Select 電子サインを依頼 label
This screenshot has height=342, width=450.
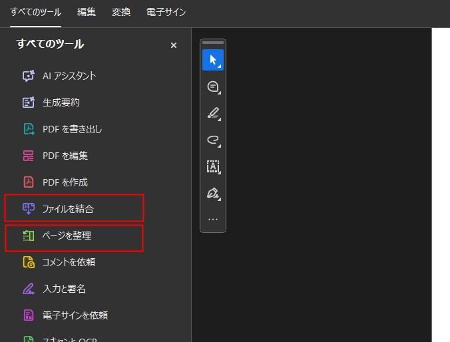(x=75, y=315)
